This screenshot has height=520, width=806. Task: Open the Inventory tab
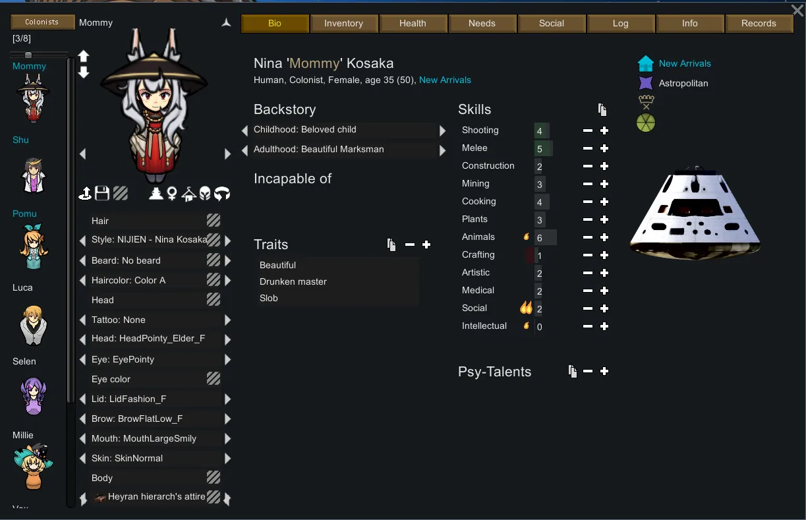point(343,23)
